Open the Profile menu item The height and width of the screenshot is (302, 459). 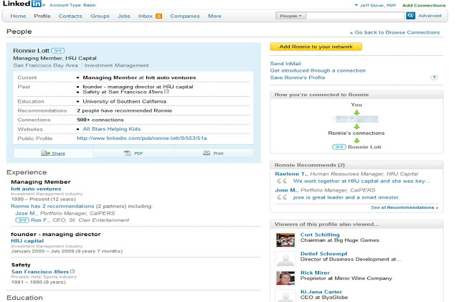pos(42,16)
